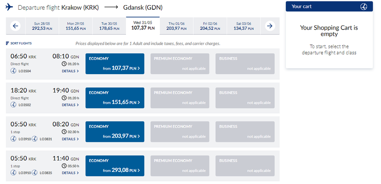Click the LOT crane logo in cart header
The height and width of the screenshot is (184, 381).
(363, 6)
